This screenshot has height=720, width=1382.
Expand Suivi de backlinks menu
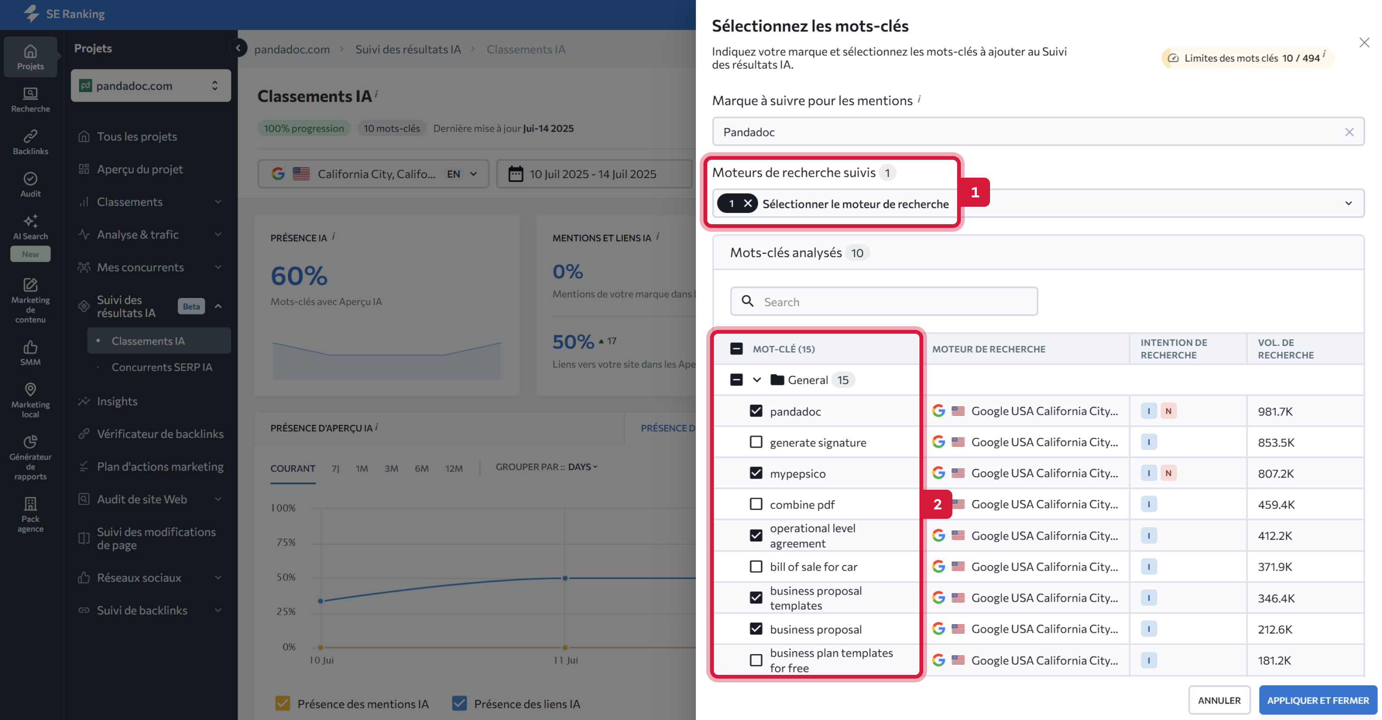pyautogui.click(x=218, y=610)
